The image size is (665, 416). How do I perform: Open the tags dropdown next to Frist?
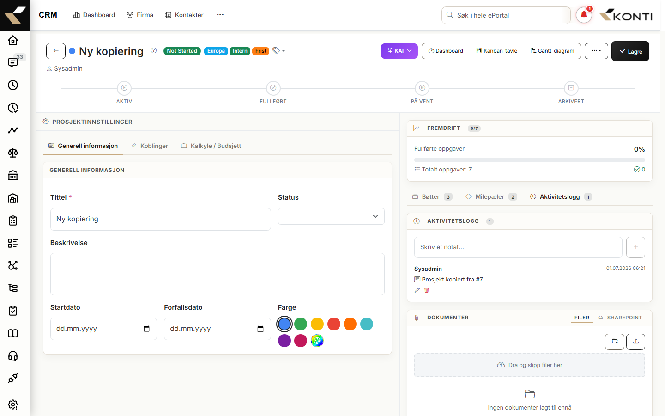[x=279, y=51]
